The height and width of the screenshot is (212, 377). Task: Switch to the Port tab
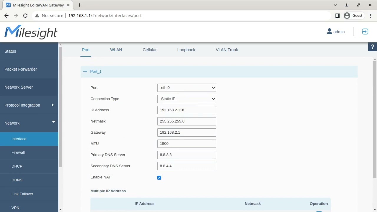pyautogui.click(x=86, y=50)
